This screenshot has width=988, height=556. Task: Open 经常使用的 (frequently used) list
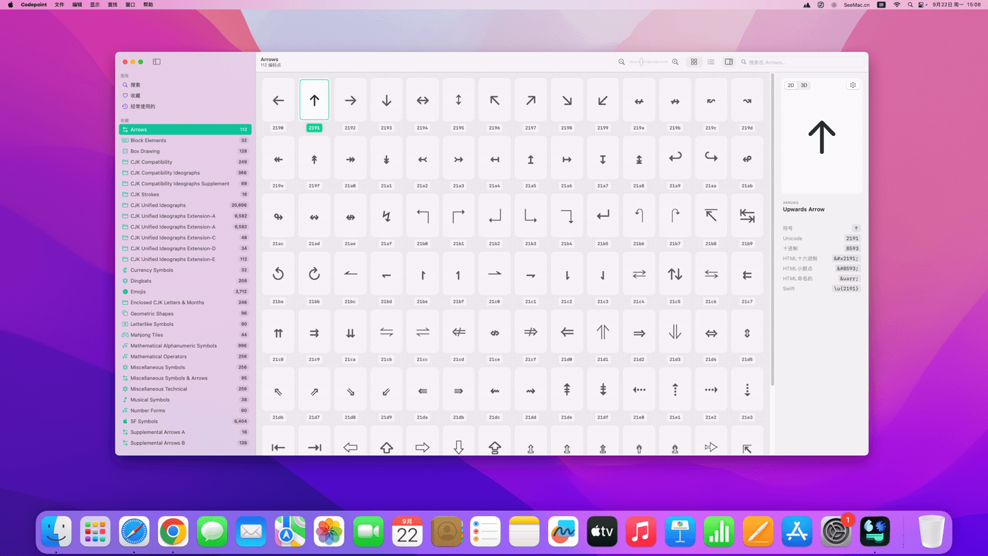142,106
